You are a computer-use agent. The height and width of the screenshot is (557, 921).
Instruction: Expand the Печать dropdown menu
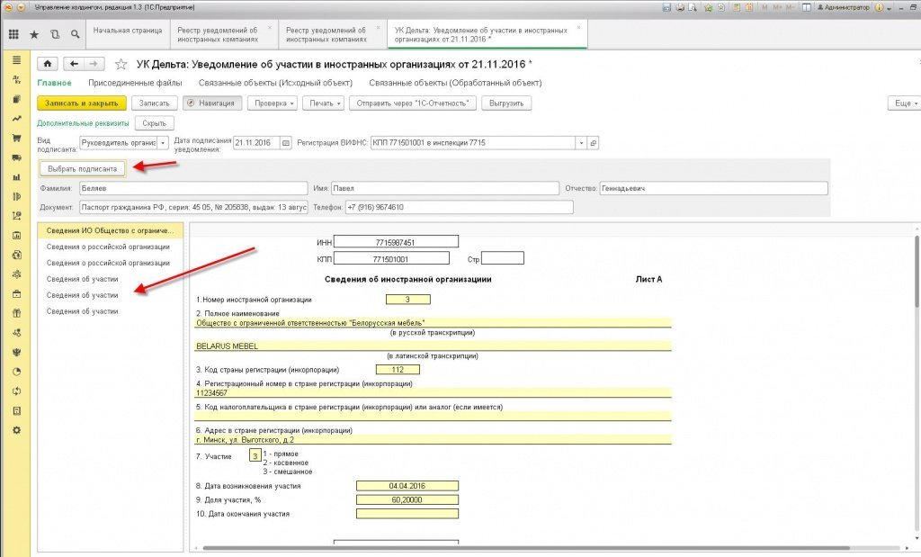(x=324, y=103)
